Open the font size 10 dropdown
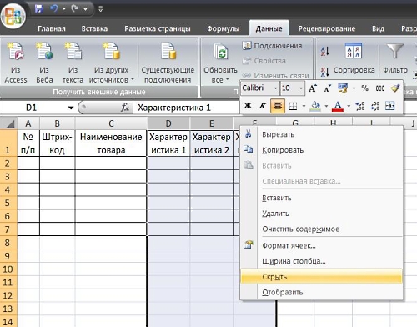 click(301, 88)
